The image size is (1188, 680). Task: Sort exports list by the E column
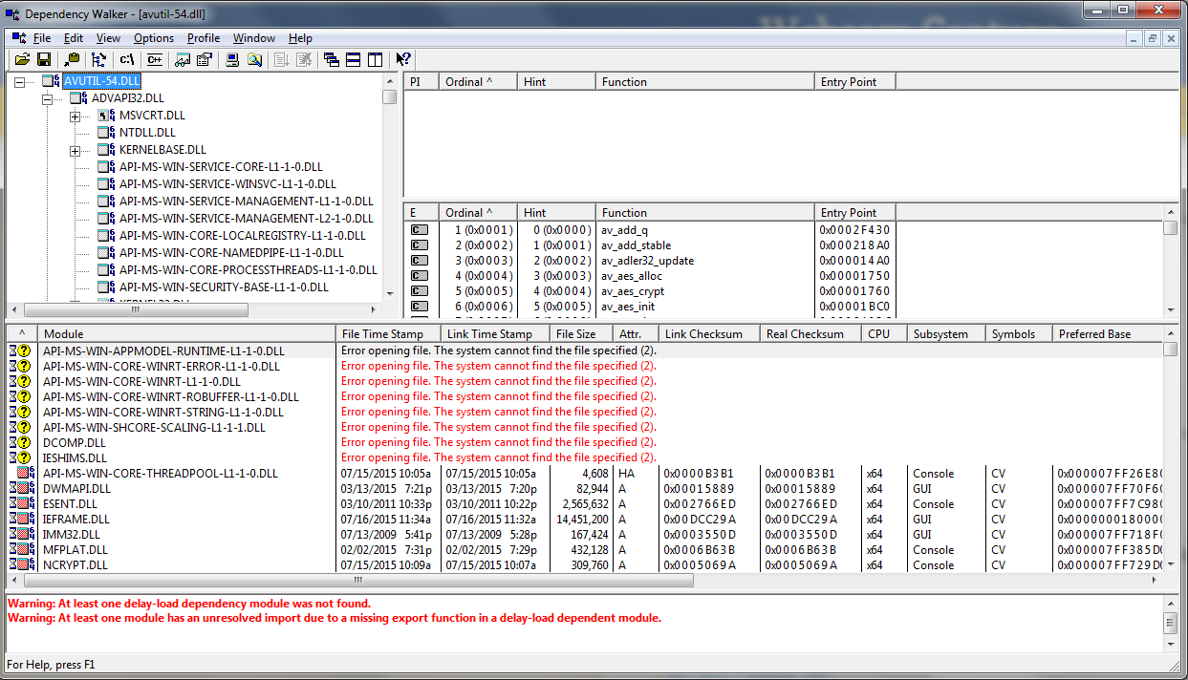point(420,213)
